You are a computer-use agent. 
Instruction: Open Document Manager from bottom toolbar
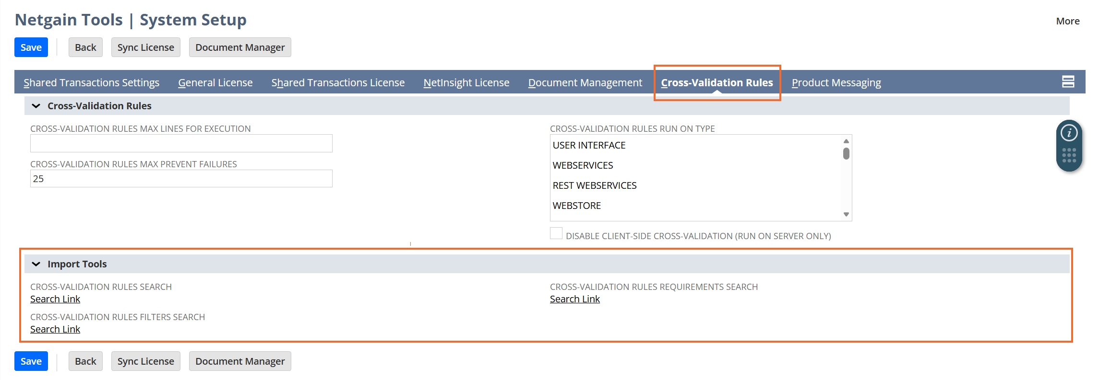240,361
